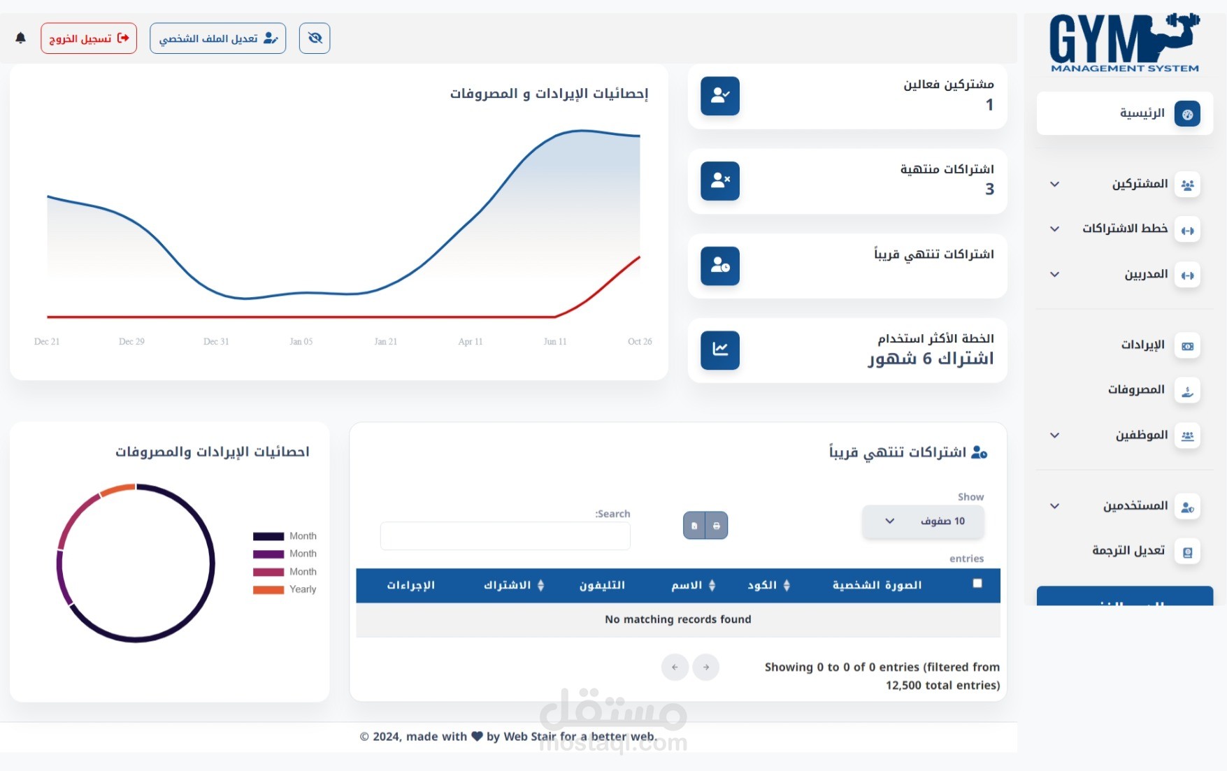Click inside the Search input field
Image resolution: width=1227 pixels, height=771 pixels.
(505, 535)
